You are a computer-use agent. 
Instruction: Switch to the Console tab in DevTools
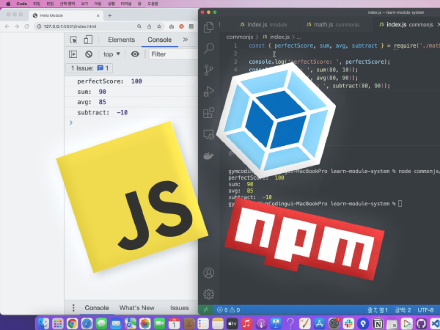pos(159,40)
